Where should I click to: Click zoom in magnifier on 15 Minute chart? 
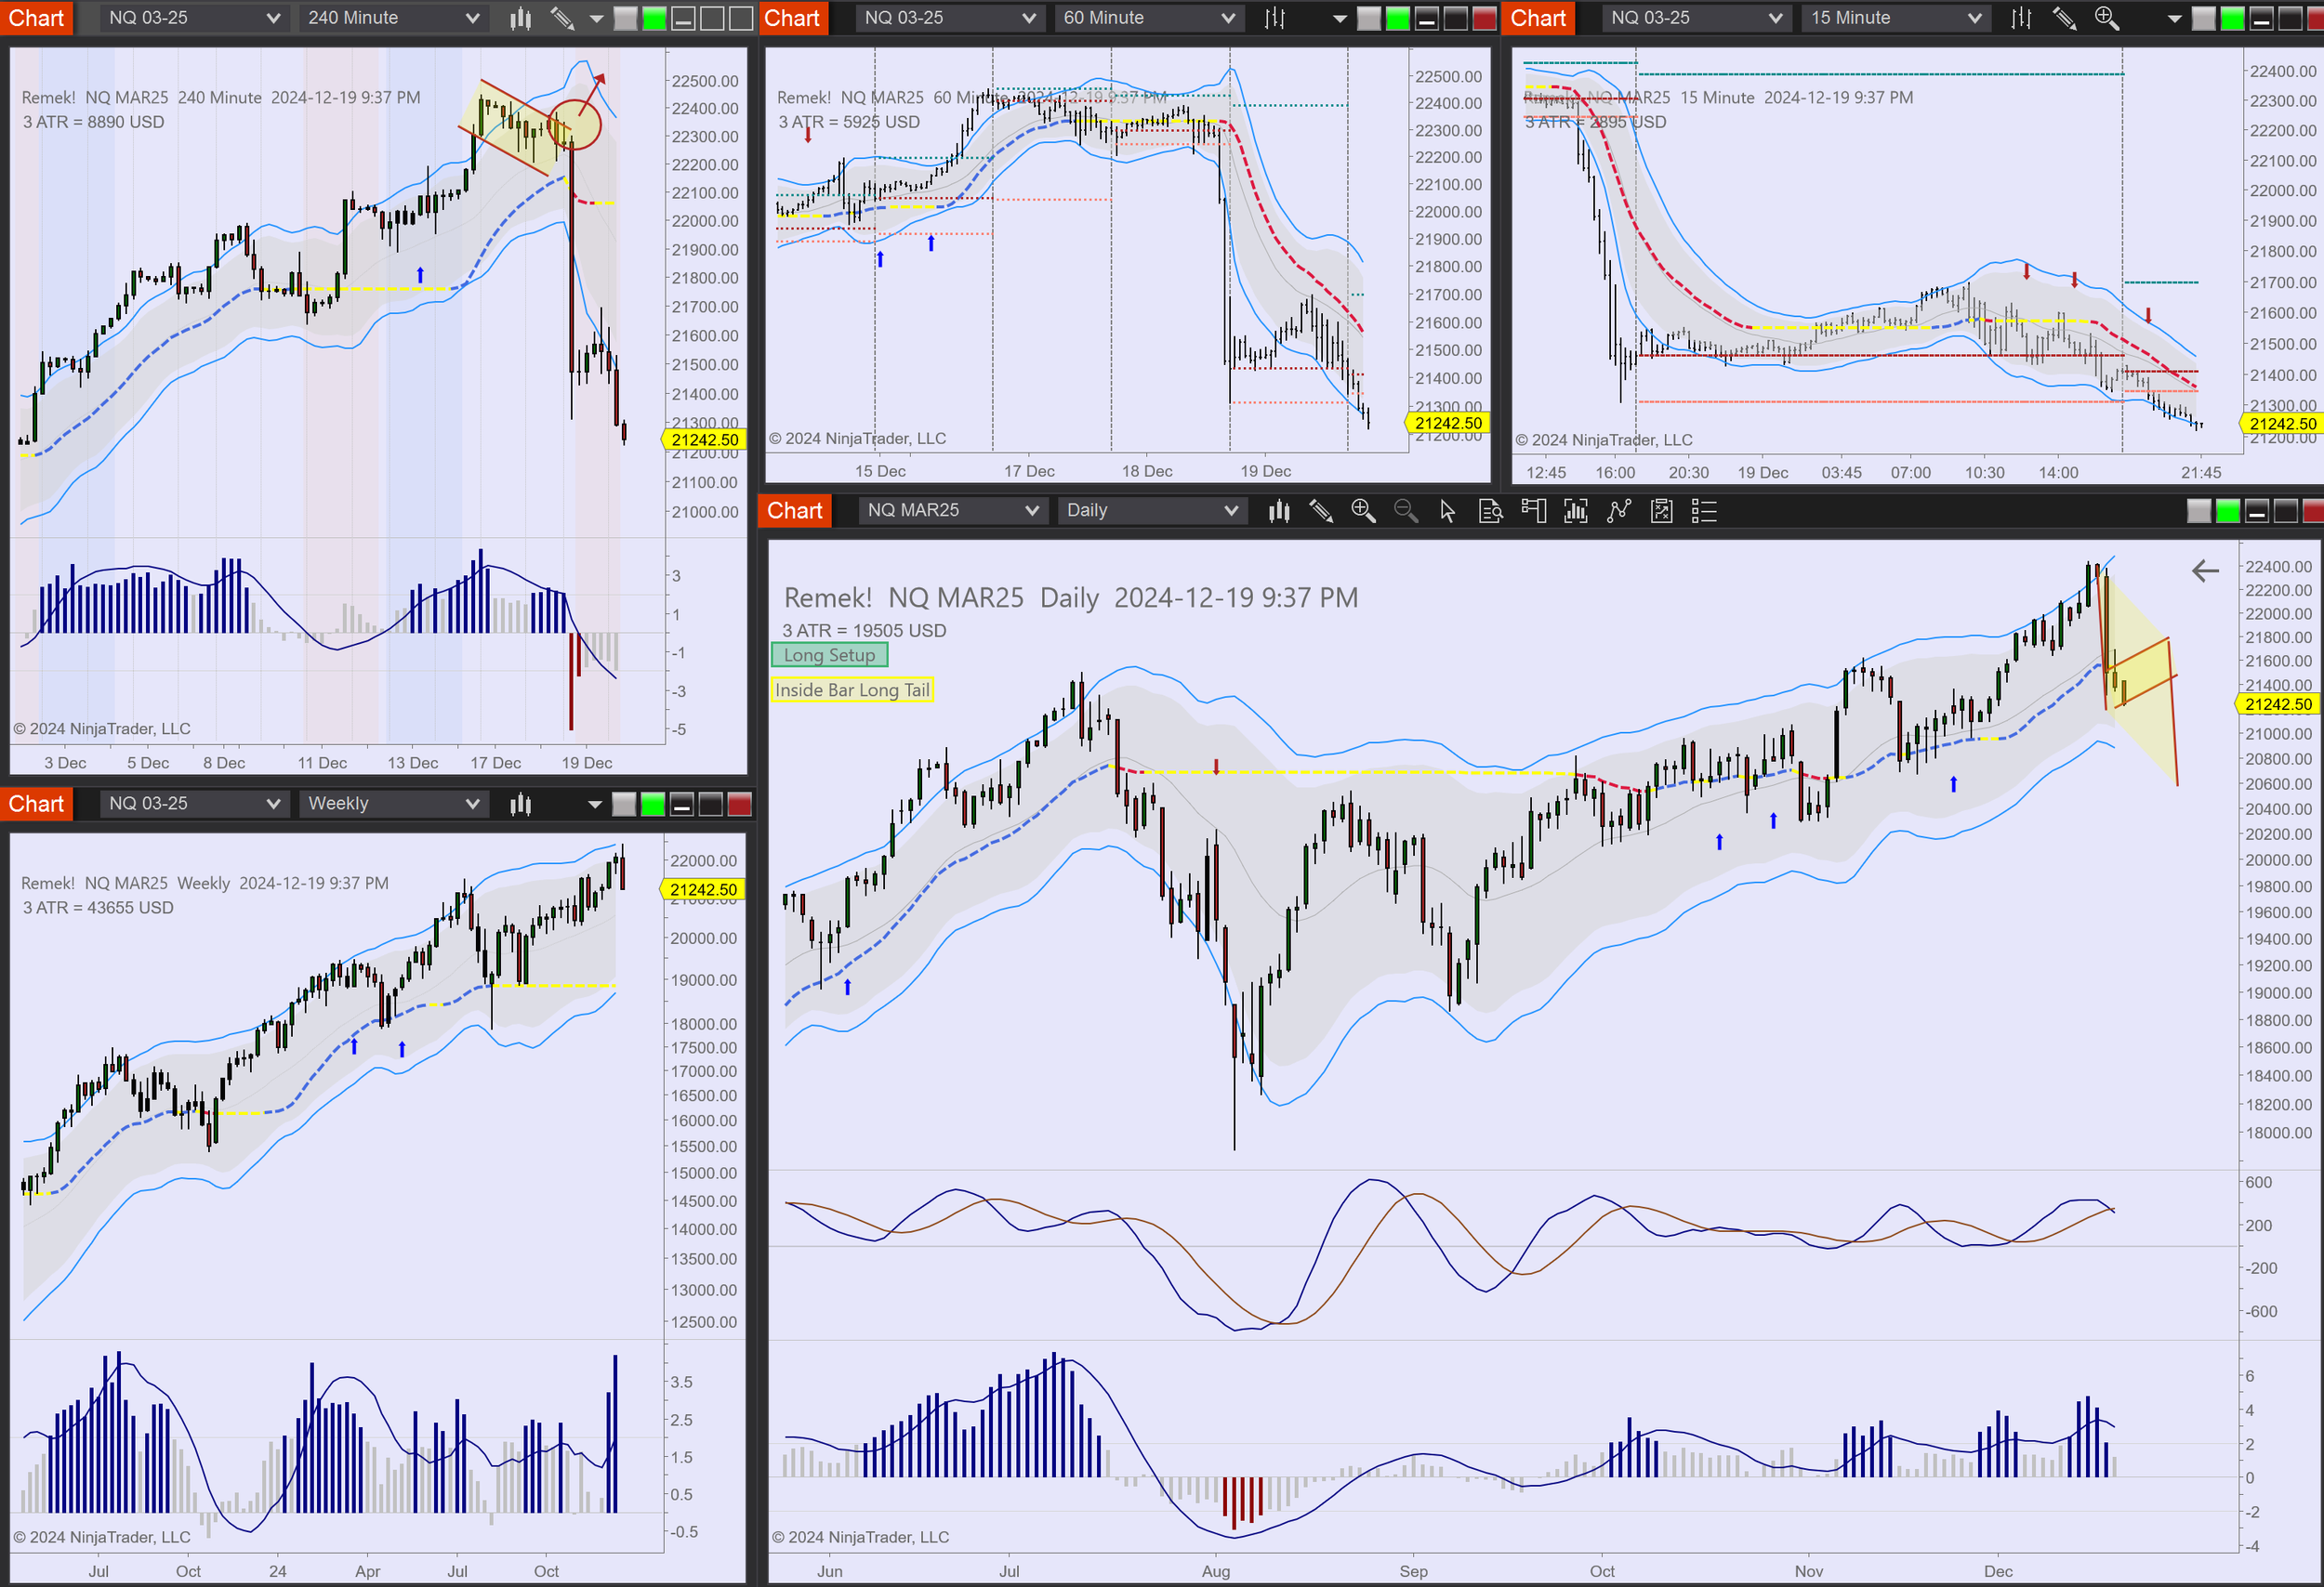(2106, 18)
